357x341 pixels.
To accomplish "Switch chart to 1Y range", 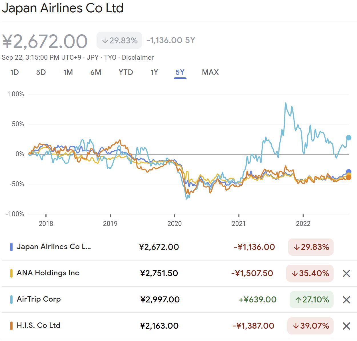I will [x=154, y=72].
